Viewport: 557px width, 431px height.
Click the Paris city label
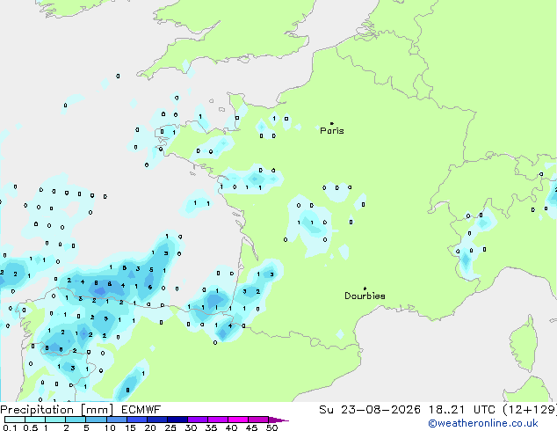(332, 131)
